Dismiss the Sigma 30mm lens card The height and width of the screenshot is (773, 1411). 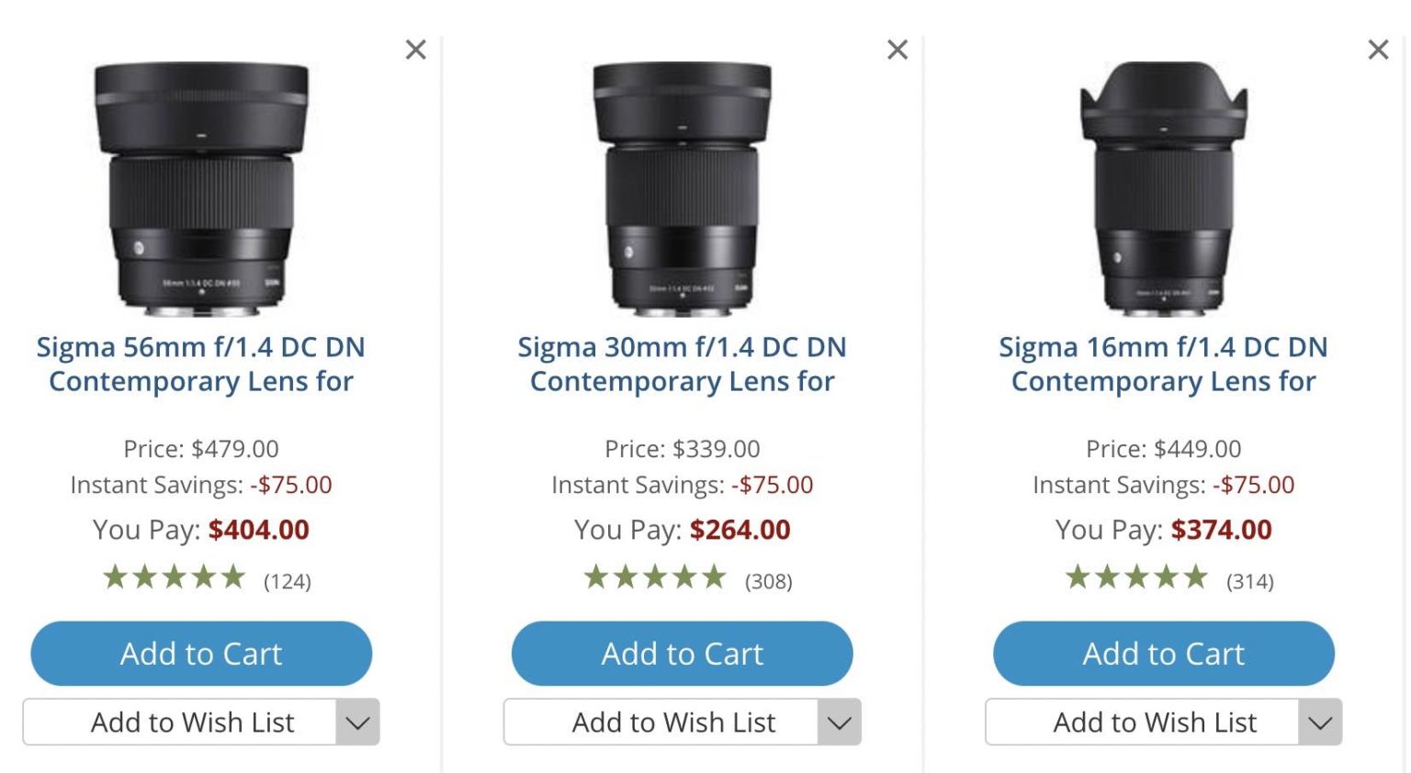click(x=897, y=50)
